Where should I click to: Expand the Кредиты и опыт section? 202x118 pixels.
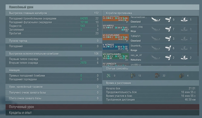coord(101,113)
